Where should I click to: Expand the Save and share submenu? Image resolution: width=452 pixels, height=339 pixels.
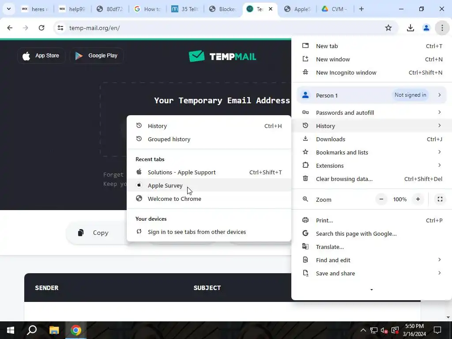pyautogui.click(x=372, y=274)
